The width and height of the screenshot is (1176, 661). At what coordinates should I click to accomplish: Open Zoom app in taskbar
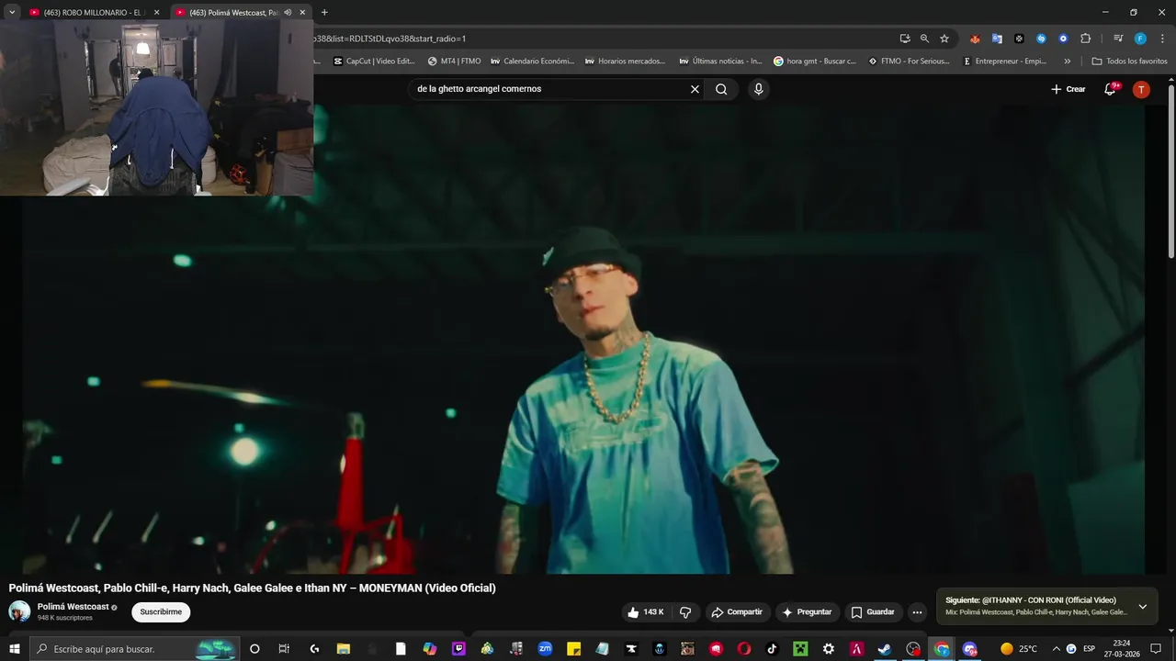(x=545, y=649)
